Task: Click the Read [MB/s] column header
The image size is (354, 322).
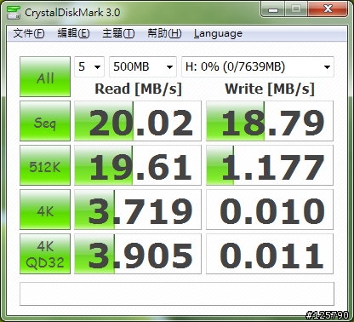Action: (x=138, y=89)
